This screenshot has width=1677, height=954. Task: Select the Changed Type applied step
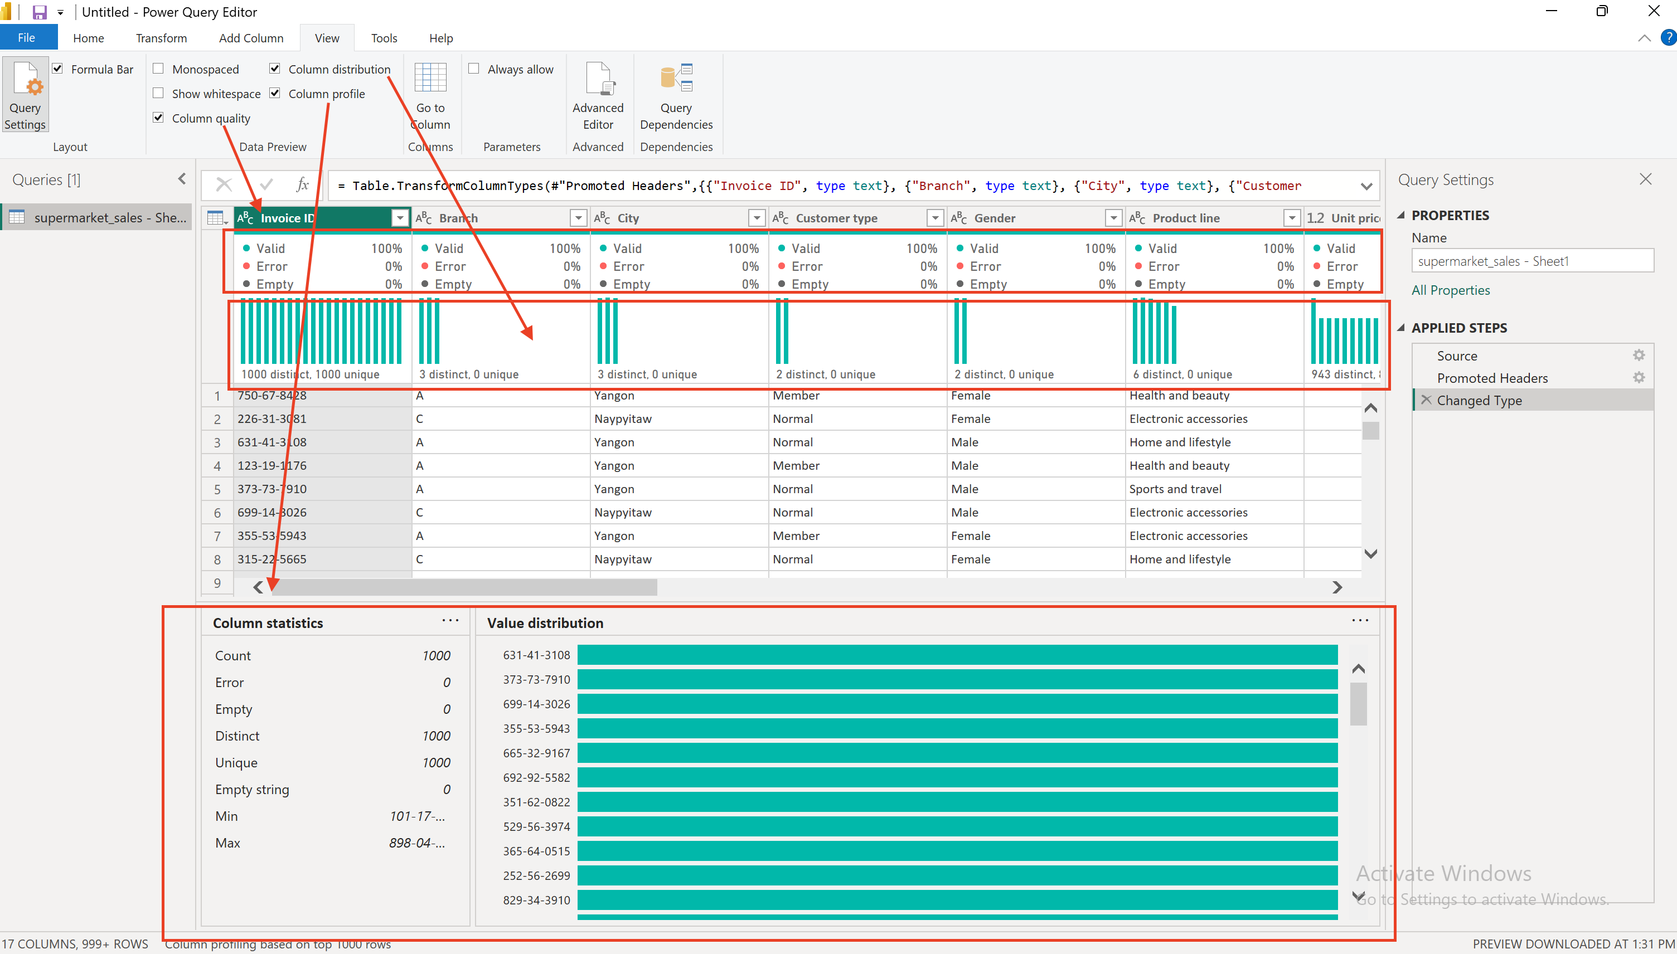coord(1533,400)
